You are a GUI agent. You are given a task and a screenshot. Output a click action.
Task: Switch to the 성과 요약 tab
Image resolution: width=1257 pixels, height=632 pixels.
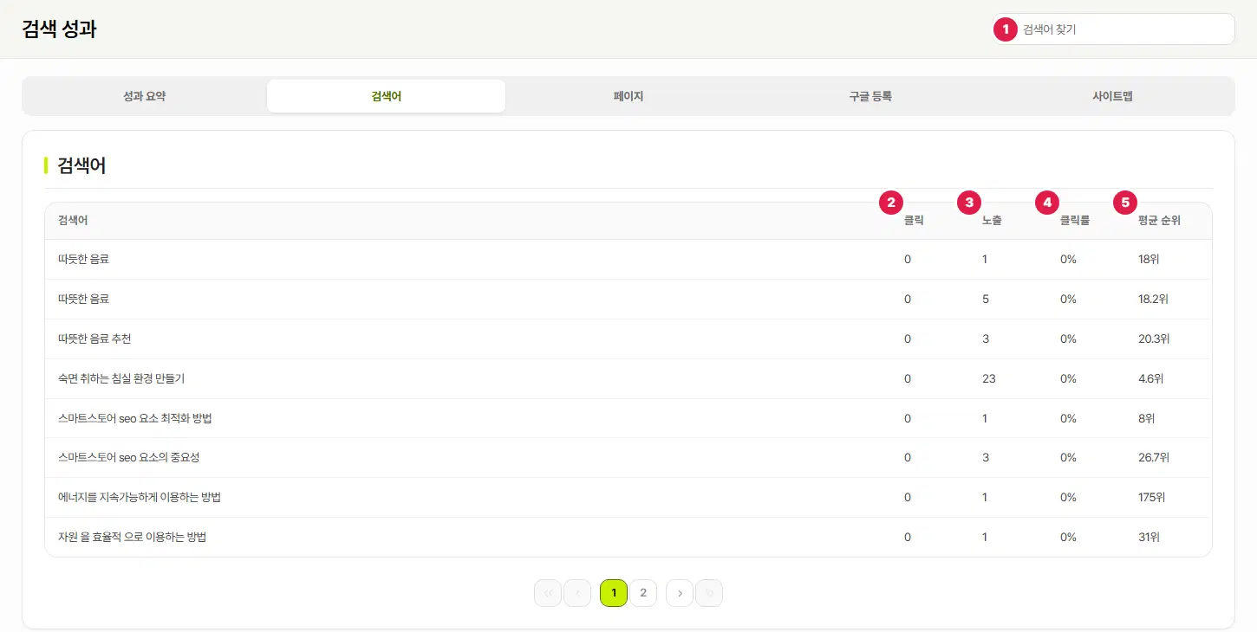pos(145,96)
